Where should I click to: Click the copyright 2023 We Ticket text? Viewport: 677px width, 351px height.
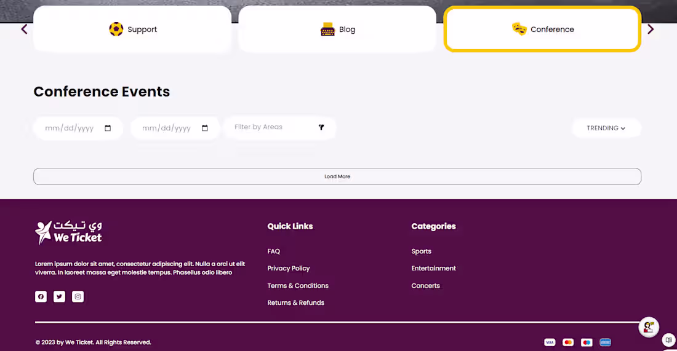pos(94,342)
